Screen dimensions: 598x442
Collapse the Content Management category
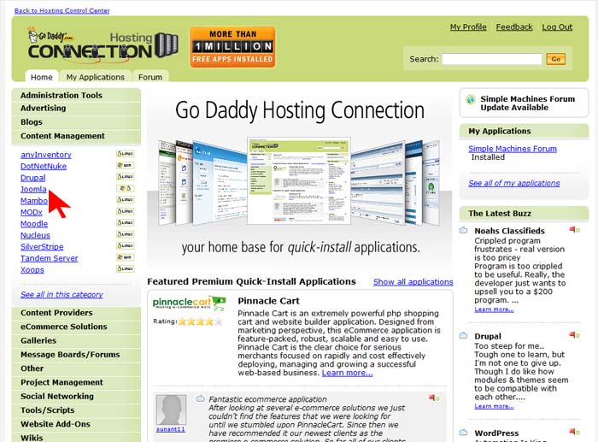(76, 136)
